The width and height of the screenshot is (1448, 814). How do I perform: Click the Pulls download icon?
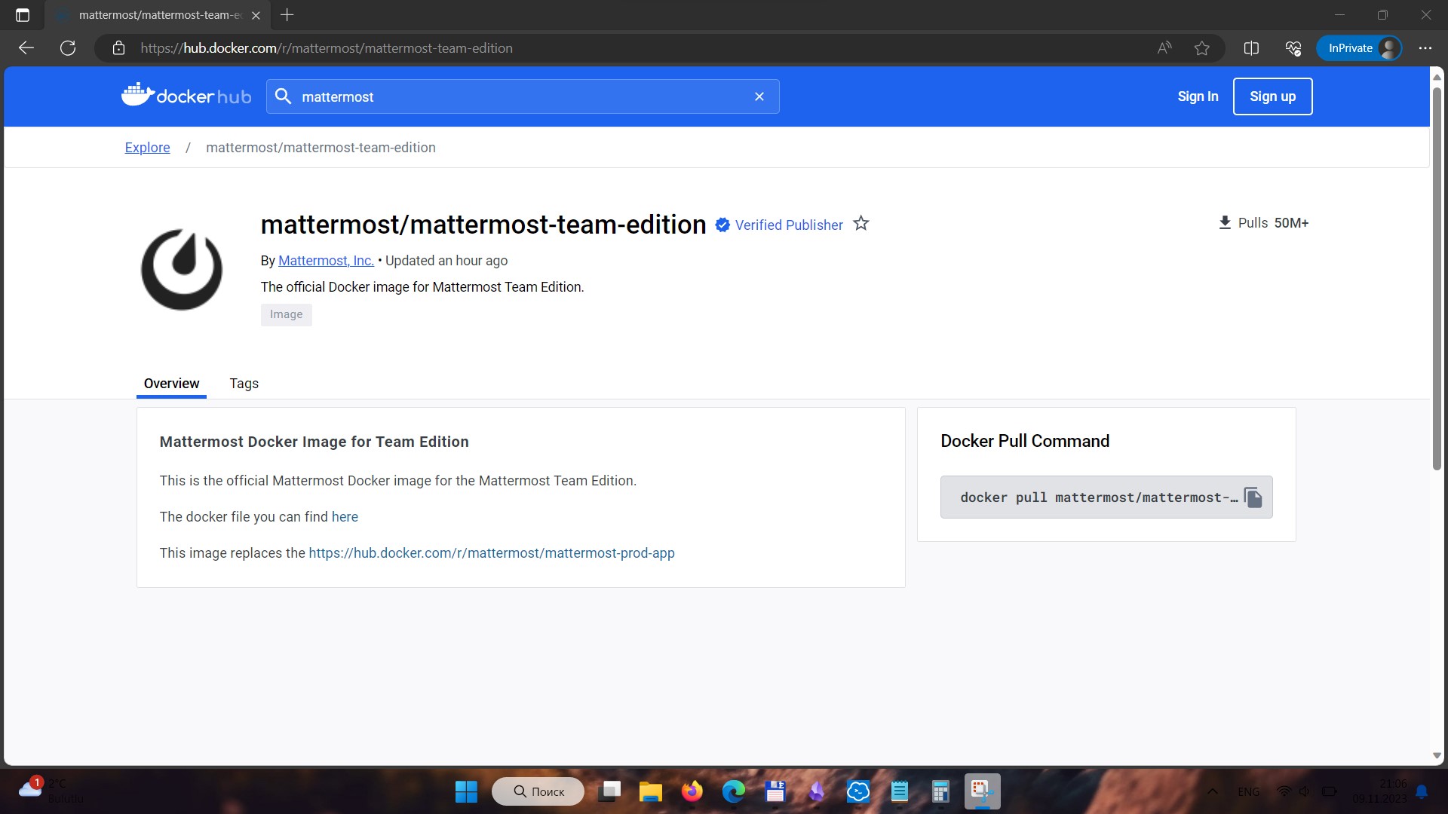pos(1225,223)
